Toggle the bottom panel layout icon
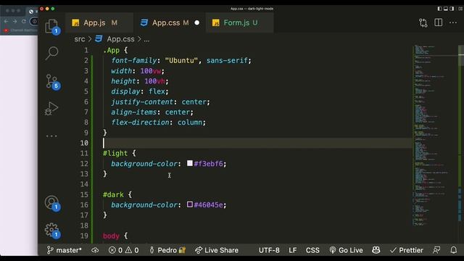Viewport: 464px width, 261px height. click(x=446, y=9)
